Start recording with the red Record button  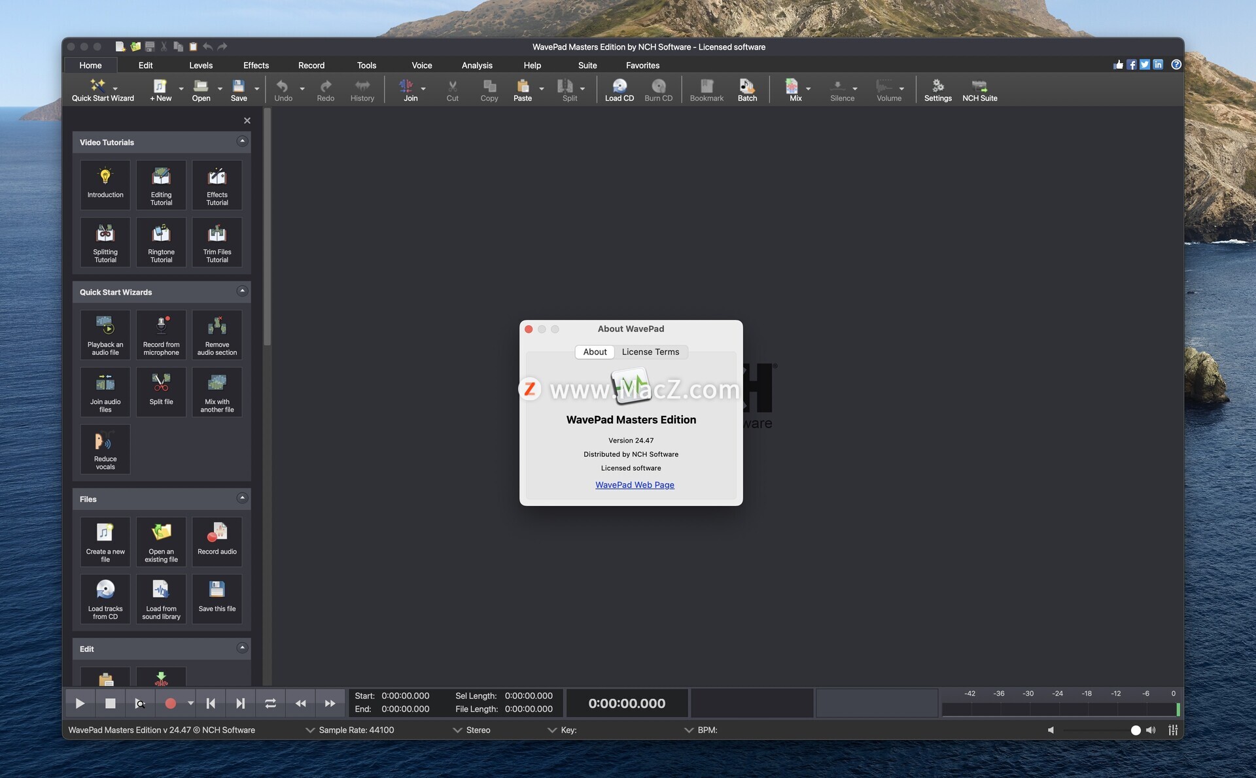(x=170, y=703)
